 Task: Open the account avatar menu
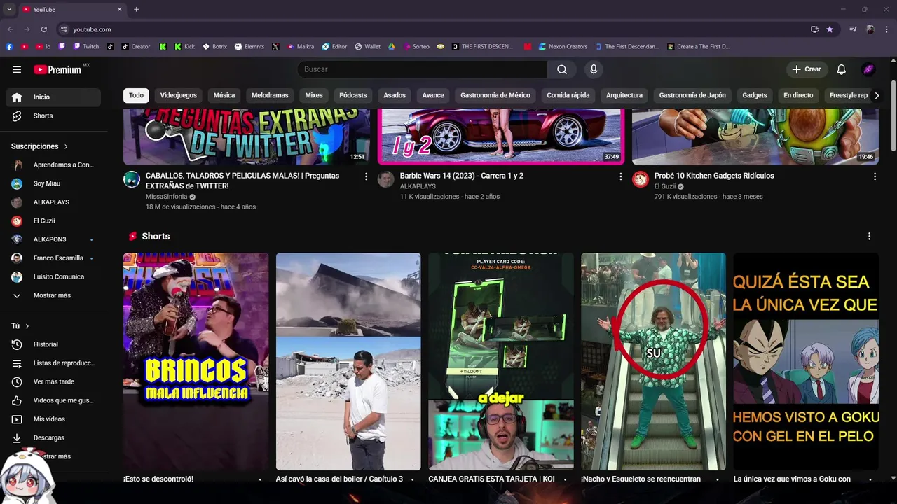[868, 69]
